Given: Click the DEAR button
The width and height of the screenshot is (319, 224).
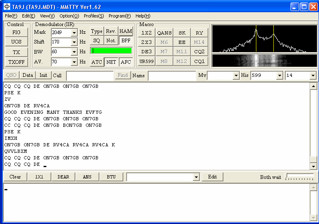Looking at the screenshot, I should point(63,177).
